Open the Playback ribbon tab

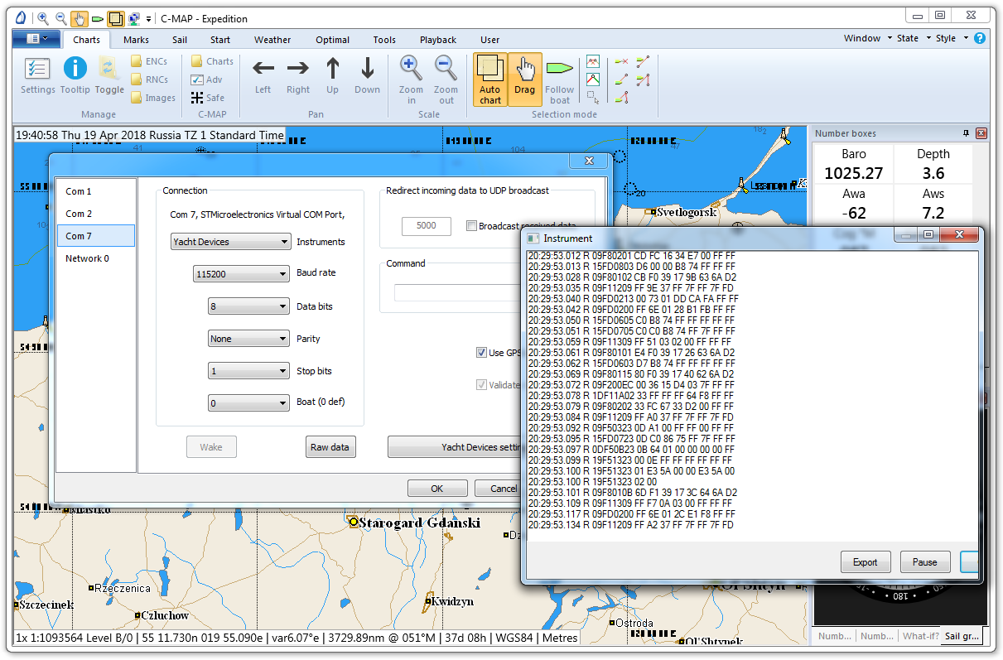coord(437,40)
